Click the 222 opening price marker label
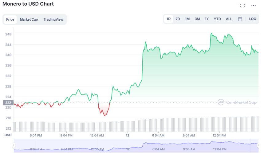264x155 pixels. tap(8, 103)
